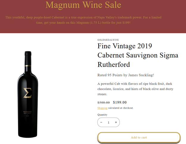
Task: Click the GOLDMEDALWINE vendor label
Action: [x=108, y=40]
